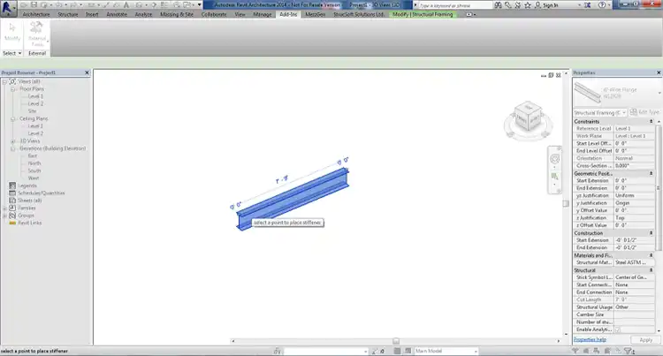Click the Schedules/Quantities icon in browser
The image size is (663, 356).
(x=12, y=193)
